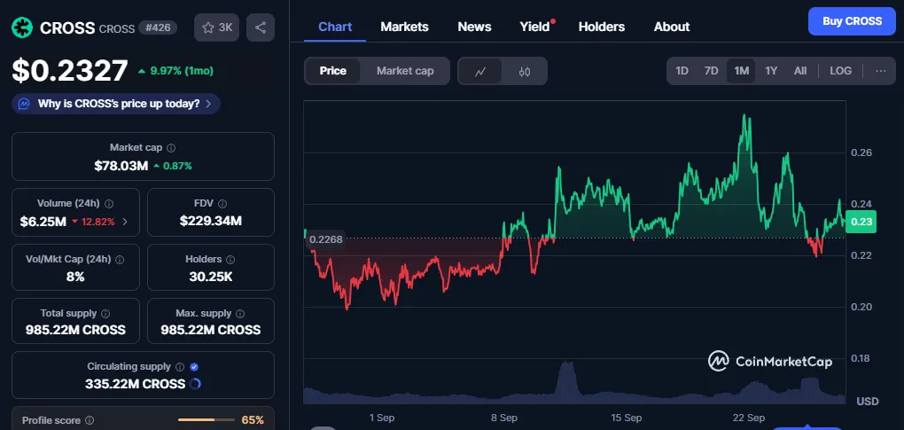Toggle chart to Price view
Screen dimensions: 904x430
(333, 71)
